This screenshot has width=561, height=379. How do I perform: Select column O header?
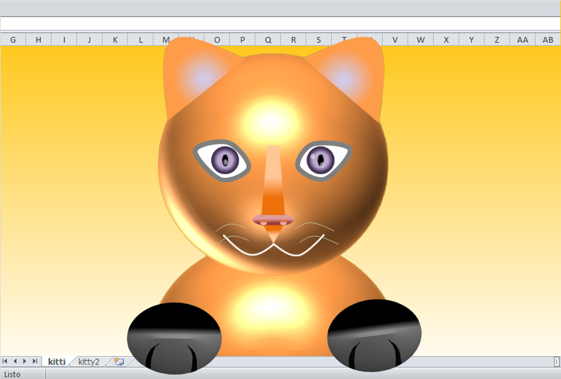coord(217,39)
